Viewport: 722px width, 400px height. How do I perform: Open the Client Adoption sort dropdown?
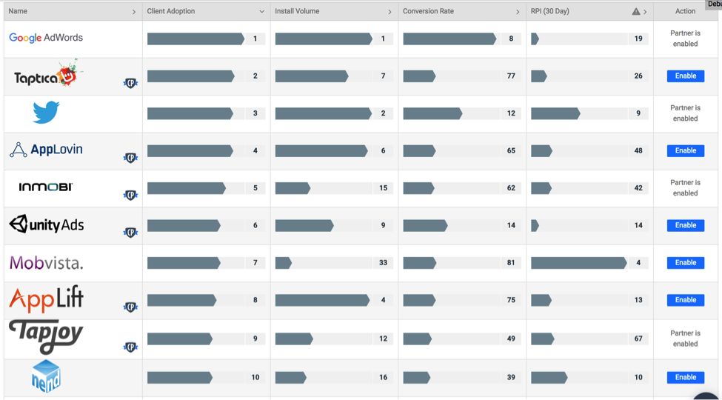(x=261, y=12)
